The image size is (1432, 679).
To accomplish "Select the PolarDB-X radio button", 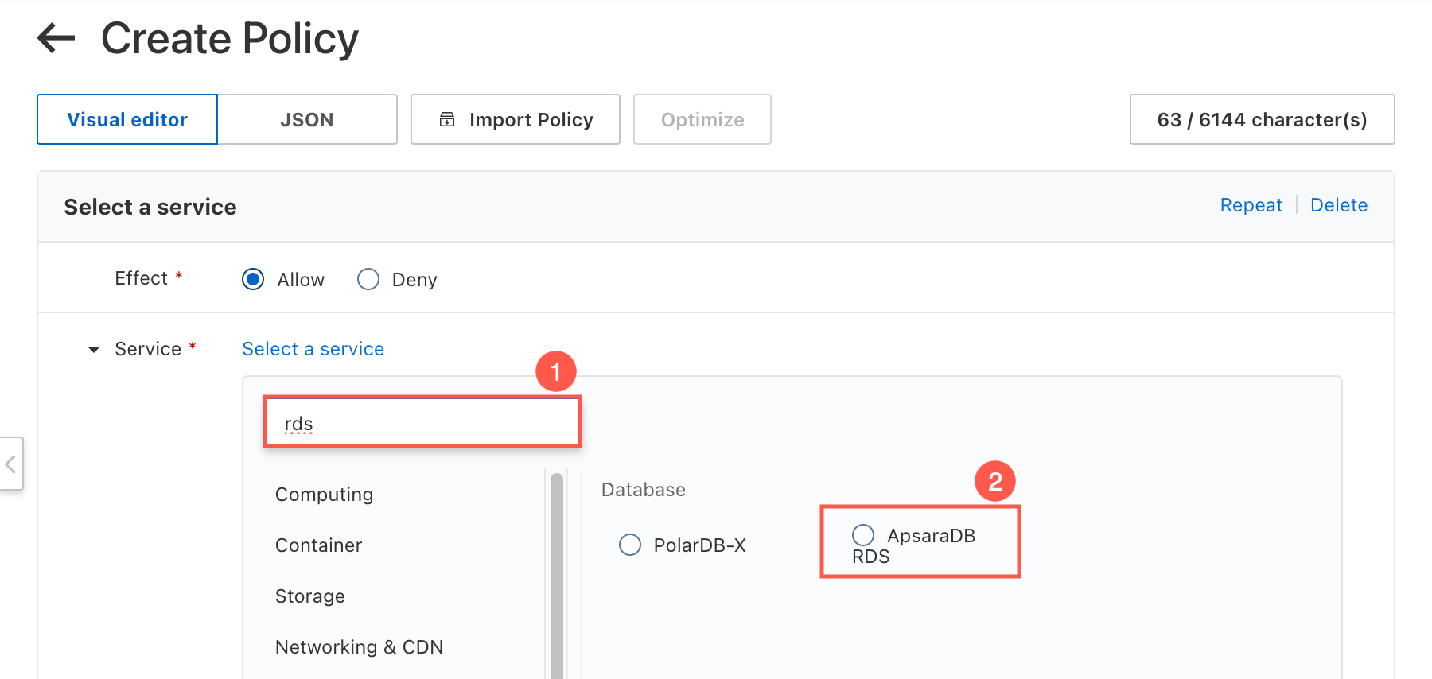I will point(630,545).
